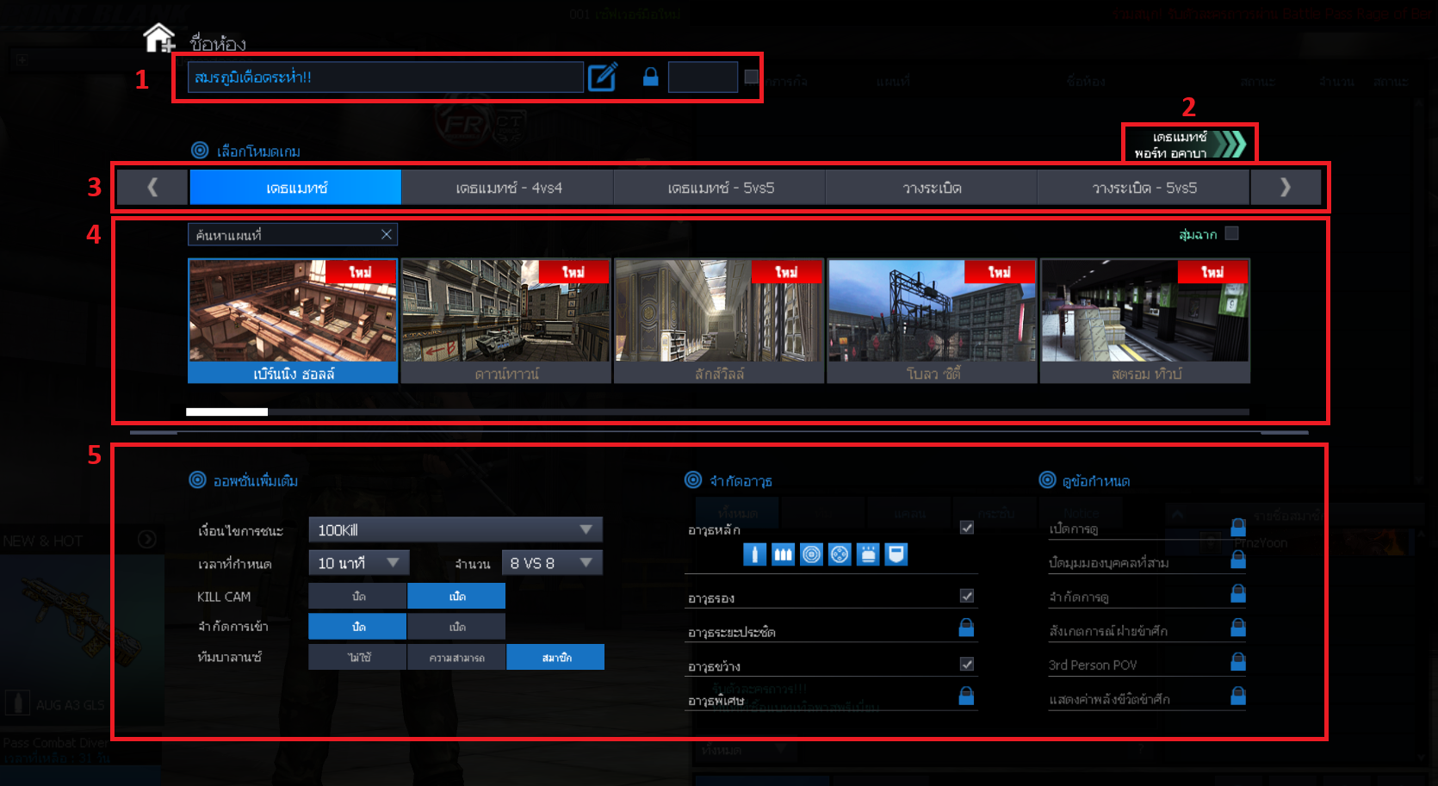Click the ค้นหาแผนที่ map search field
Viewport: 1438px width, 786px height.
click(293, 234)
